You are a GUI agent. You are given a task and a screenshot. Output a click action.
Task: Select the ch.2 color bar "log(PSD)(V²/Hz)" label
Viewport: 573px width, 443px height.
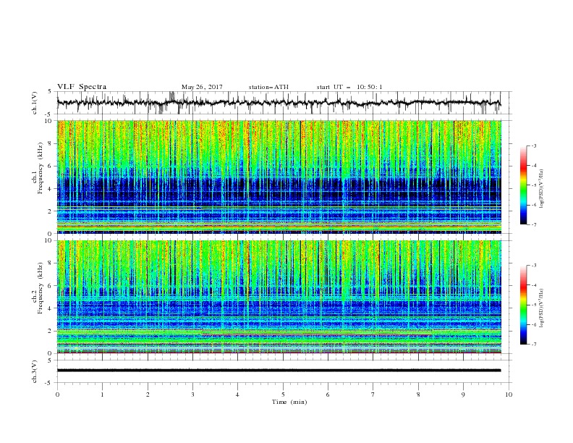[542, 308]
